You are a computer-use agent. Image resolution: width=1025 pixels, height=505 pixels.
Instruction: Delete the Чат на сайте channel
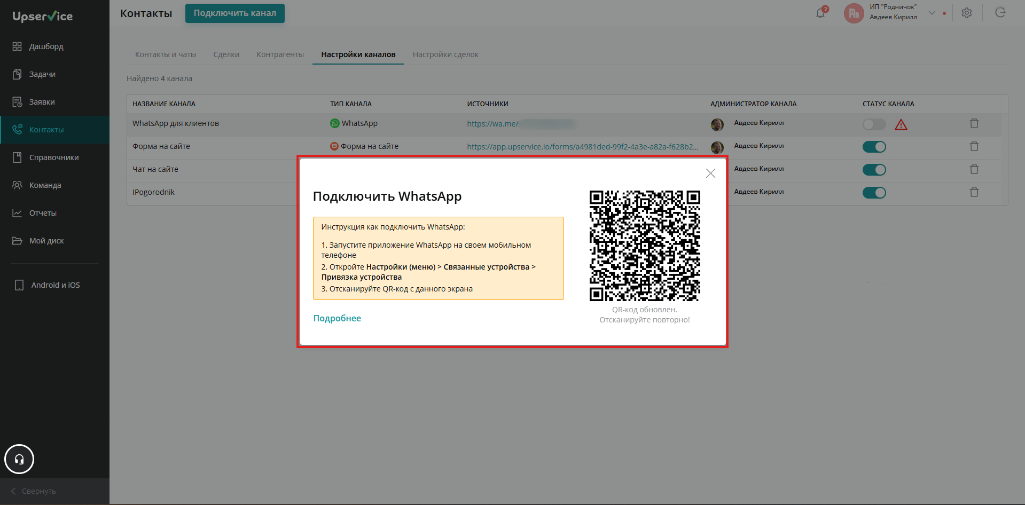[x=974, y=169]
